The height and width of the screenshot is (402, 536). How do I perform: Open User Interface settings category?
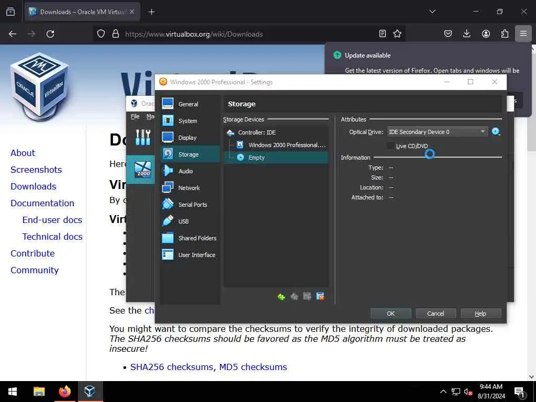coord(189,255)
